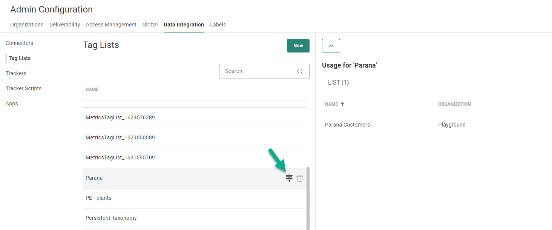Select the Labels tab
Screen dimensions: 552x230
(x=218, y=25)
